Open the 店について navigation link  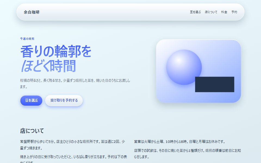point(211,12)
